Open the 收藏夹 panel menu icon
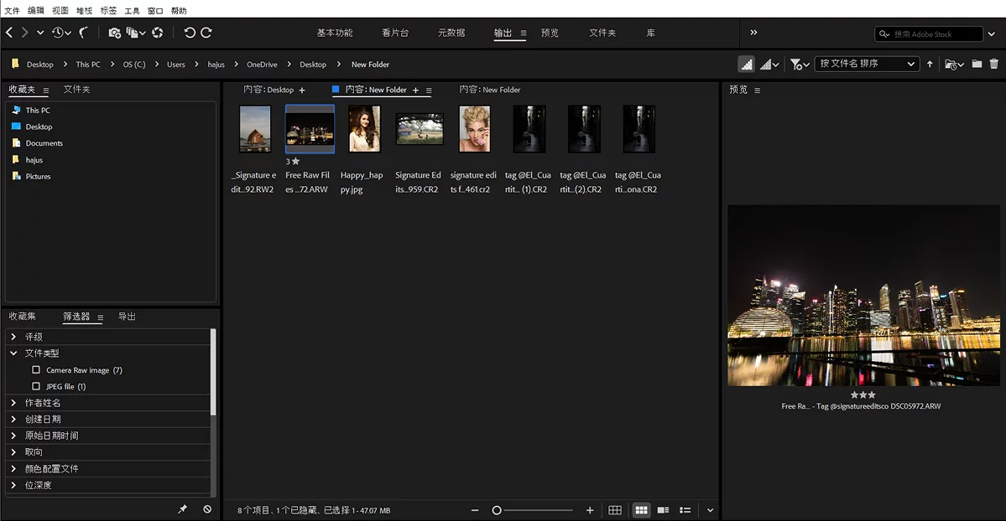 point(45,90)
